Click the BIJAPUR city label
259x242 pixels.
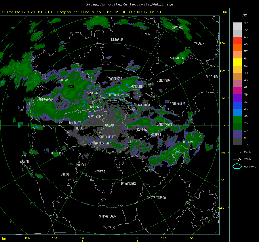(x=117, y=40)
